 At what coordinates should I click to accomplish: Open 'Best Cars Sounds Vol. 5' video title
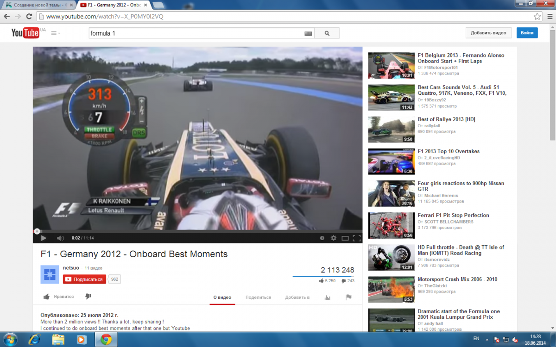pyautogui.click(x=462, y=90)
